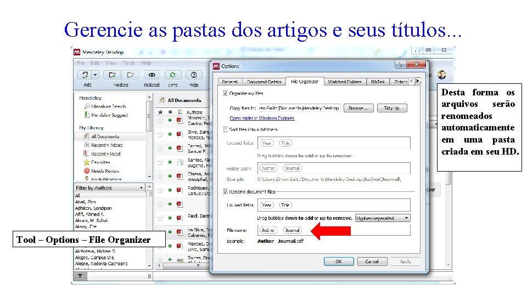The image size is (527, 296).
Task: Toggle read status dot on the Mendes row
Action: pyautogui.click(x=170, y=246)
